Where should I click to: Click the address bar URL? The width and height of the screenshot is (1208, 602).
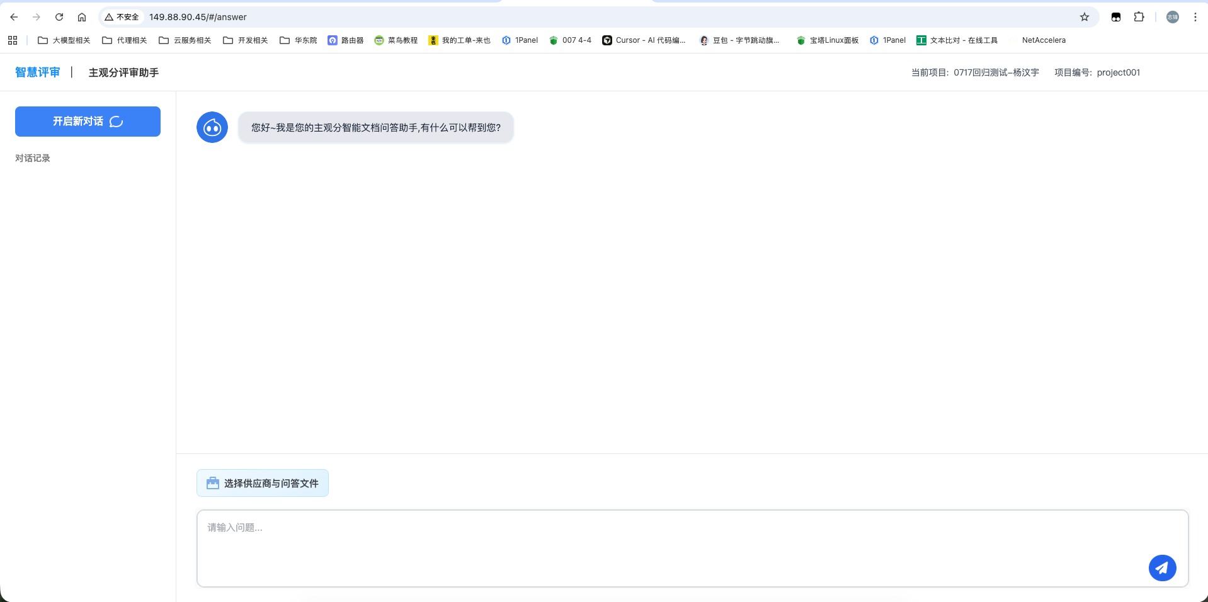tap(198, 17)
